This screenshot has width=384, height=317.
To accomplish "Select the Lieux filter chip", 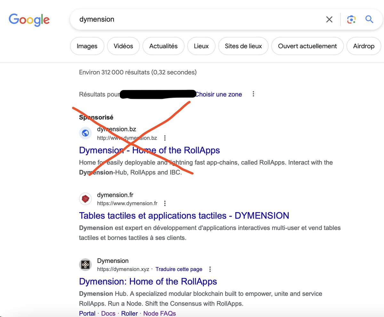I will tap(201, 46).
